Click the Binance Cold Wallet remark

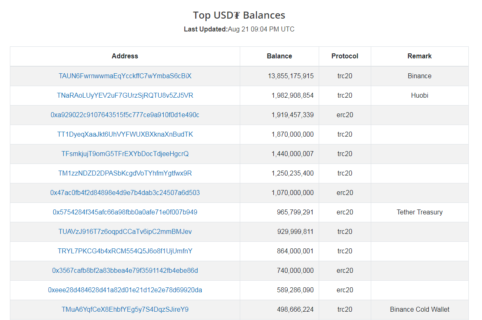pos(420,309)
